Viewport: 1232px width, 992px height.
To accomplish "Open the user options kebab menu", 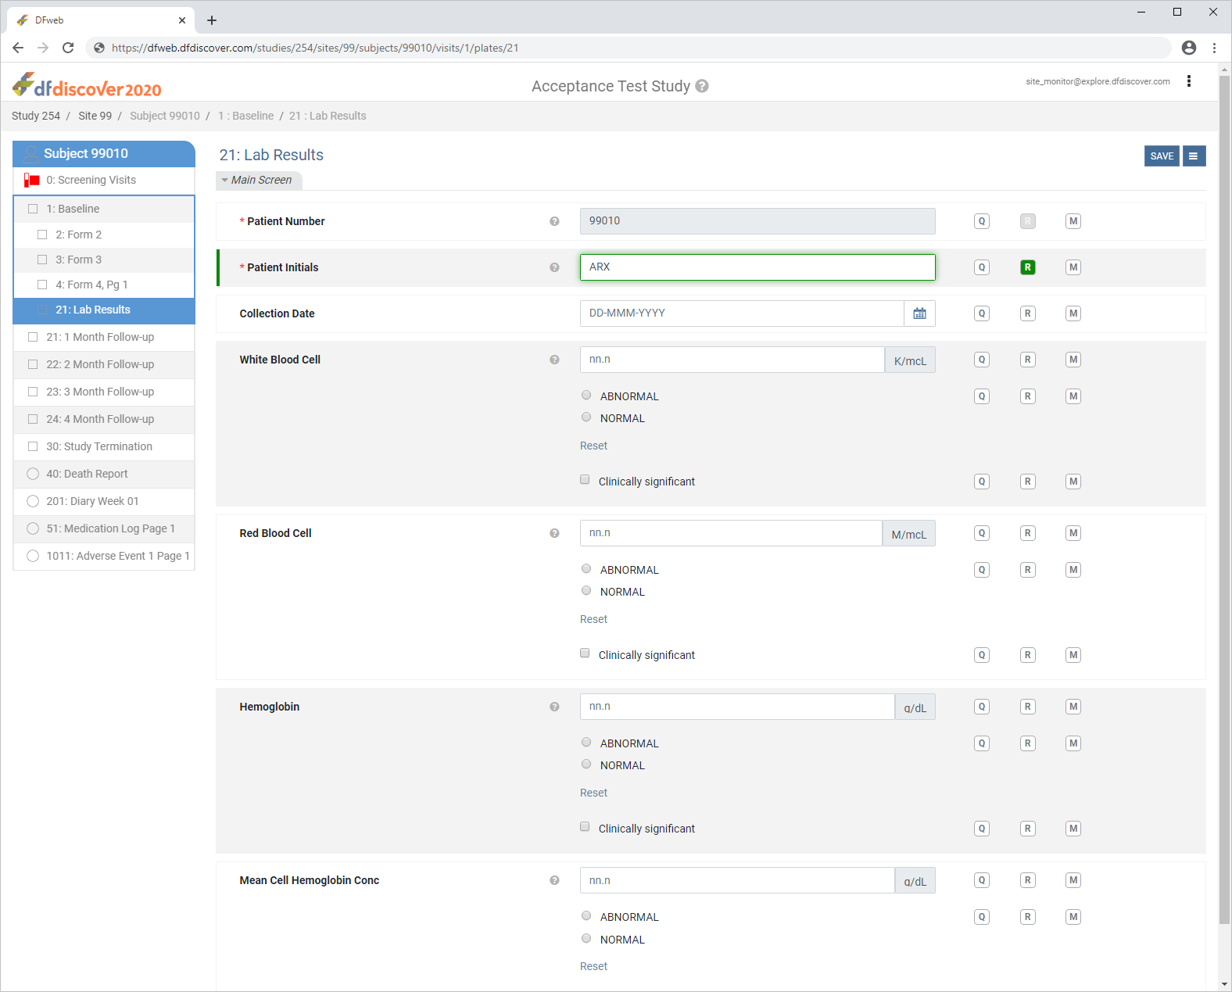I will (x=1189, y=81).
